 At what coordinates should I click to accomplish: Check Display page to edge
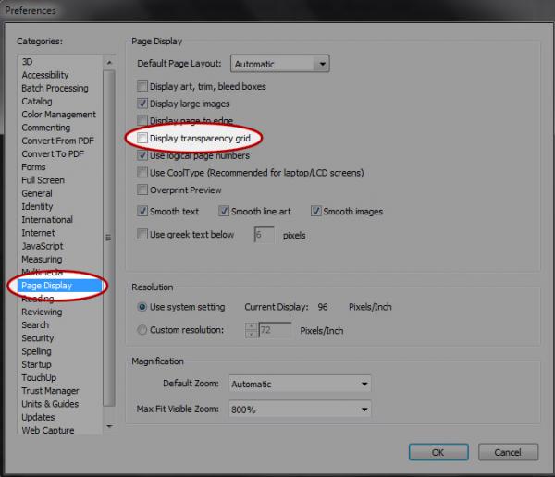pyautogui.click(x=142, y=120)
